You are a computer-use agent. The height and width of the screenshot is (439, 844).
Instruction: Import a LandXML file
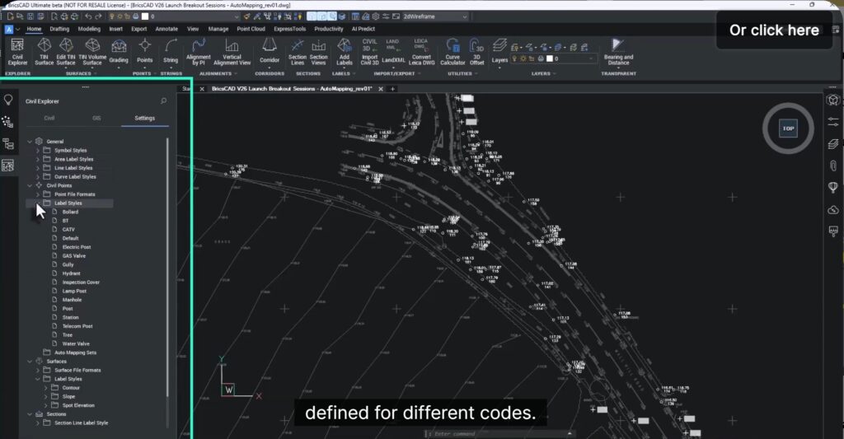coord(393,52)
